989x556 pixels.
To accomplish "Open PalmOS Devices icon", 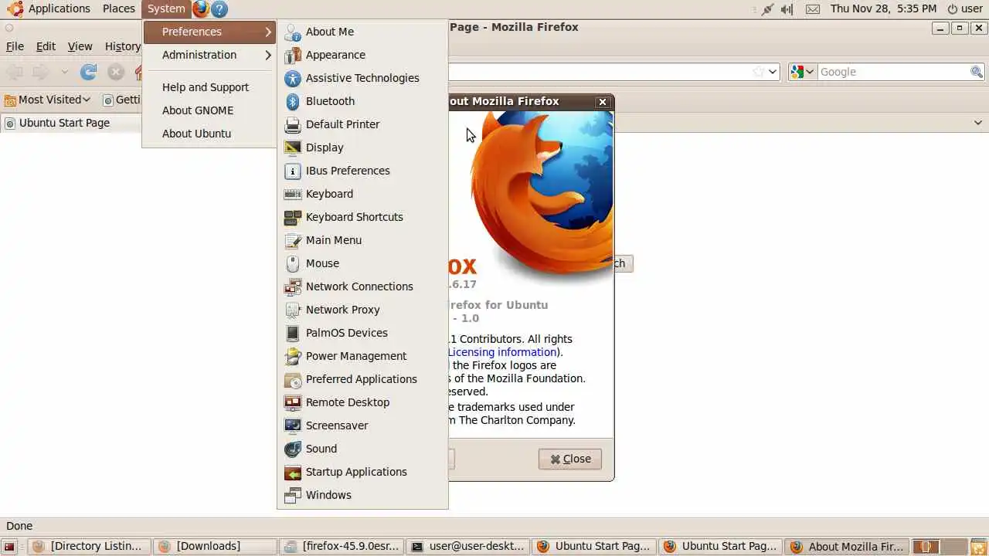I will [292, 333].
